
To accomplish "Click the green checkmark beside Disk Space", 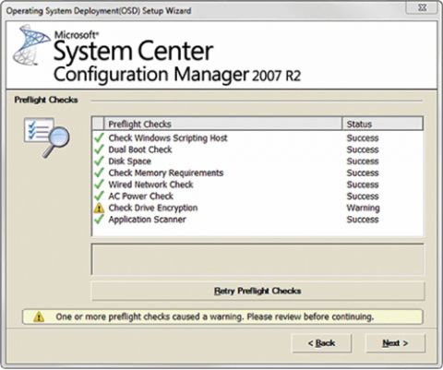I will pos(99,161).
